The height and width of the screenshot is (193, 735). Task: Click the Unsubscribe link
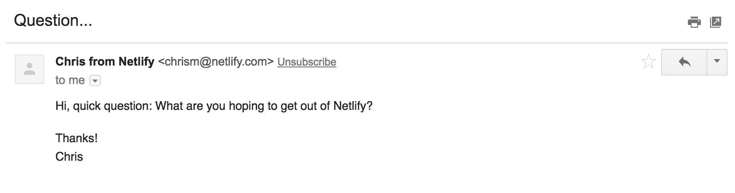point(307,62)
